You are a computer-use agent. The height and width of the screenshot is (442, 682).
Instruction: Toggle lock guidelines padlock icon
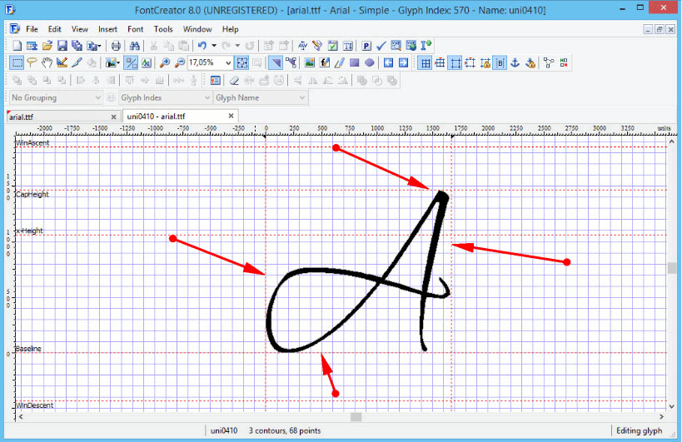(485, 63)
